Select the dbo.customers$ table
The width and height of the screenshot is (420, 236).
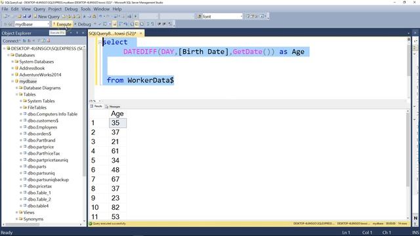pyautogui.click(x=43, y=121)
